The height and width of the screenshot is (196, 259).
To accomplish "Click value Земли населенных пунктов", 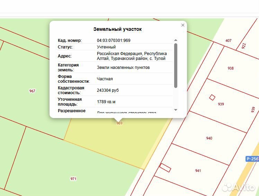I will (123, 68).
